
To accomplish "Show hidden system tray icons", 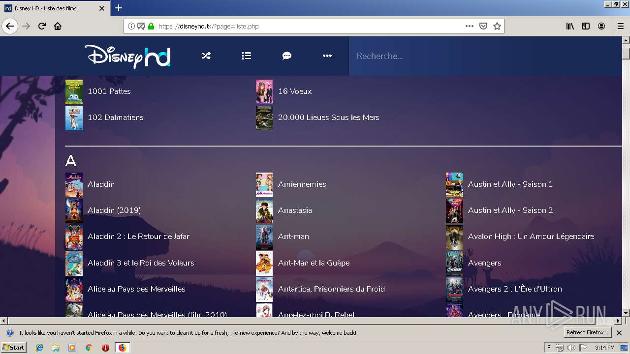I will coord(549,348).
